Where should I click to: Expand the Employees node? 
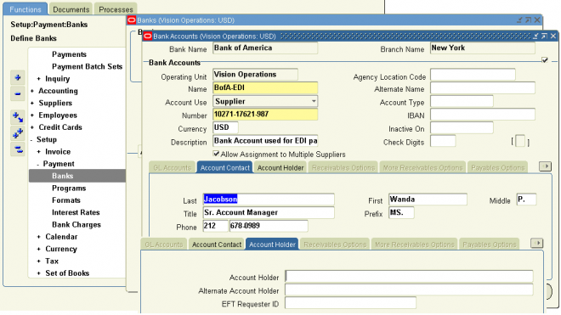point(32,115)
